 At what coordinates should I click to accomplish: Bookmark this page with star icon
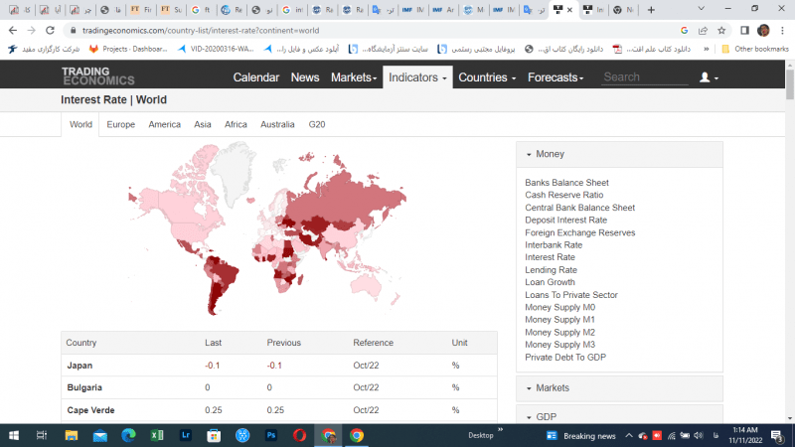[x=722, y=31]
